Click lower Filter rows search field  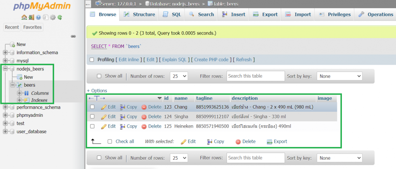256,158
